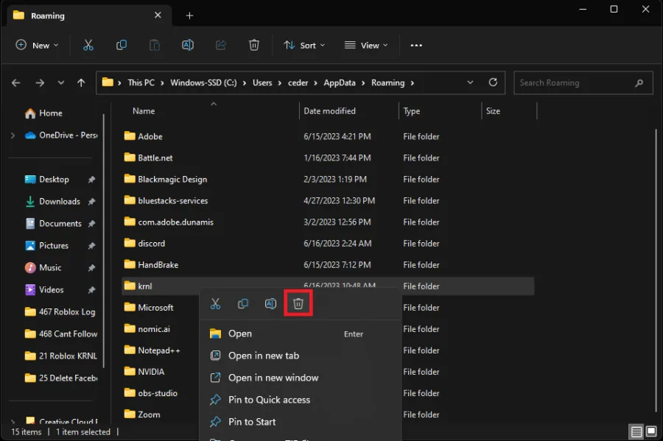Choose Open in new tab
Image resolution: width=663 pixels, height=441 pixels.
coord(301,356)
